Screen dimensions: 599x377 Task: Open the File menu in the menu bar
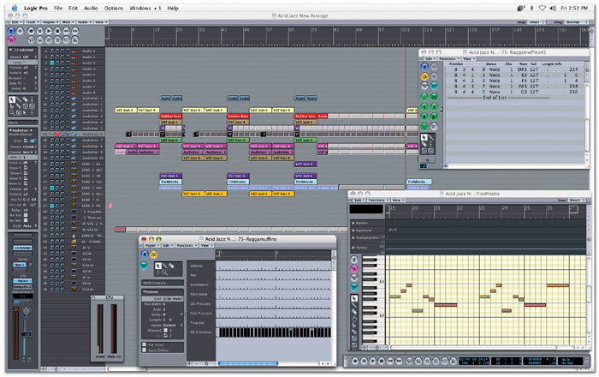point(58,8)
